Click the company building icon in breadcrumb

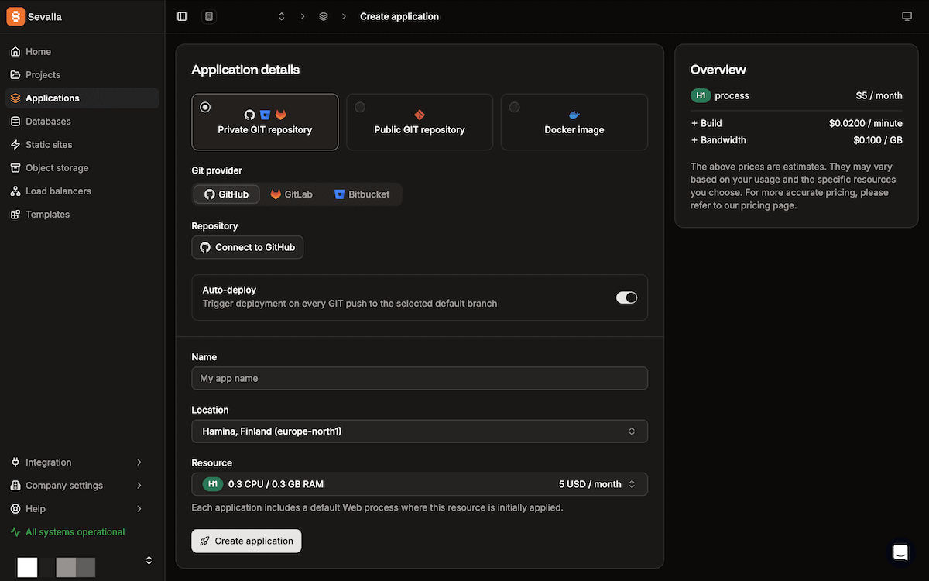(x=208, y=16)
